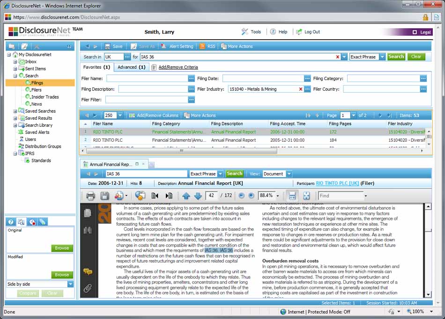Open the search term history dropdown
Screen dimensions: 445x319
tap(344, 57)
